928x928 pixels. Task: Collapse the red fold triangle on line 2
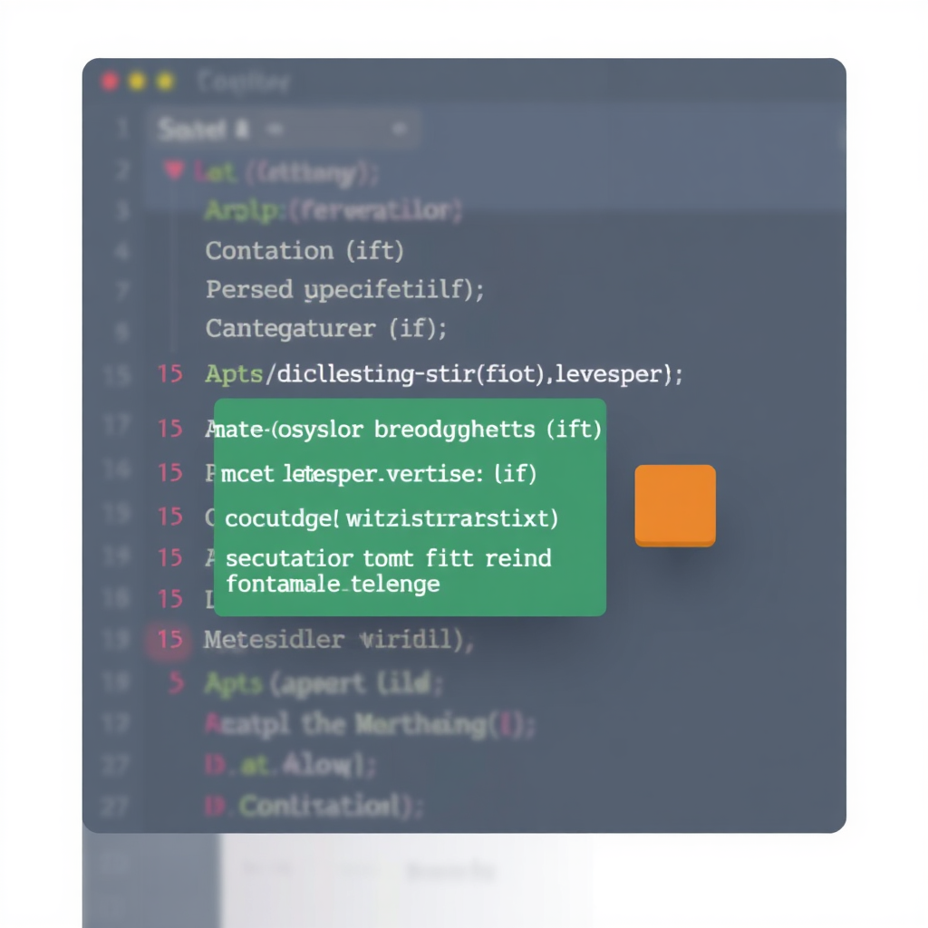[174, 169]
